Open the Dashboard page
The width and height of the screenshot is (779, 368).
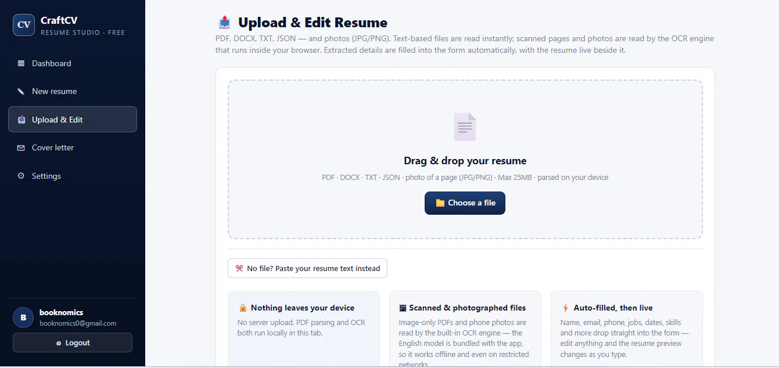click(73, 63)
